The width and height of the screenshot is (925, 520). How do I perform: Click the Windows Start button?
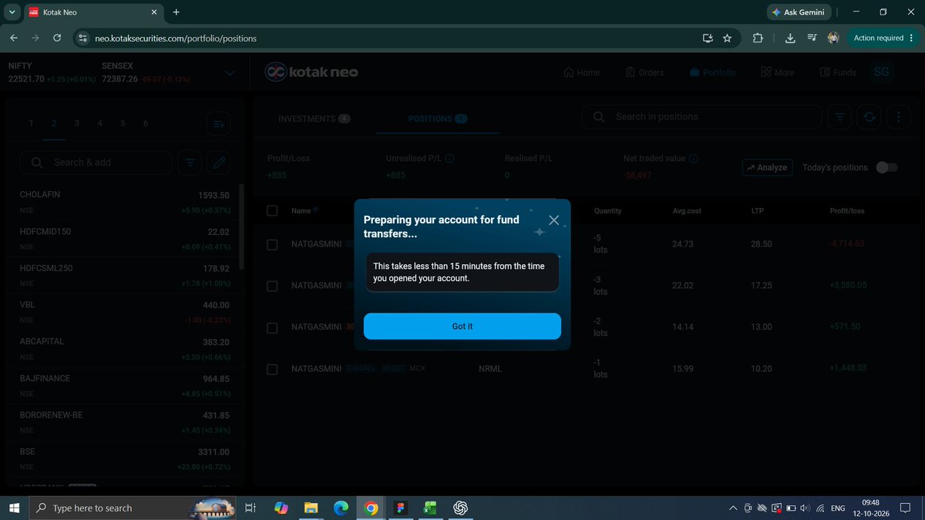(14, 508)
